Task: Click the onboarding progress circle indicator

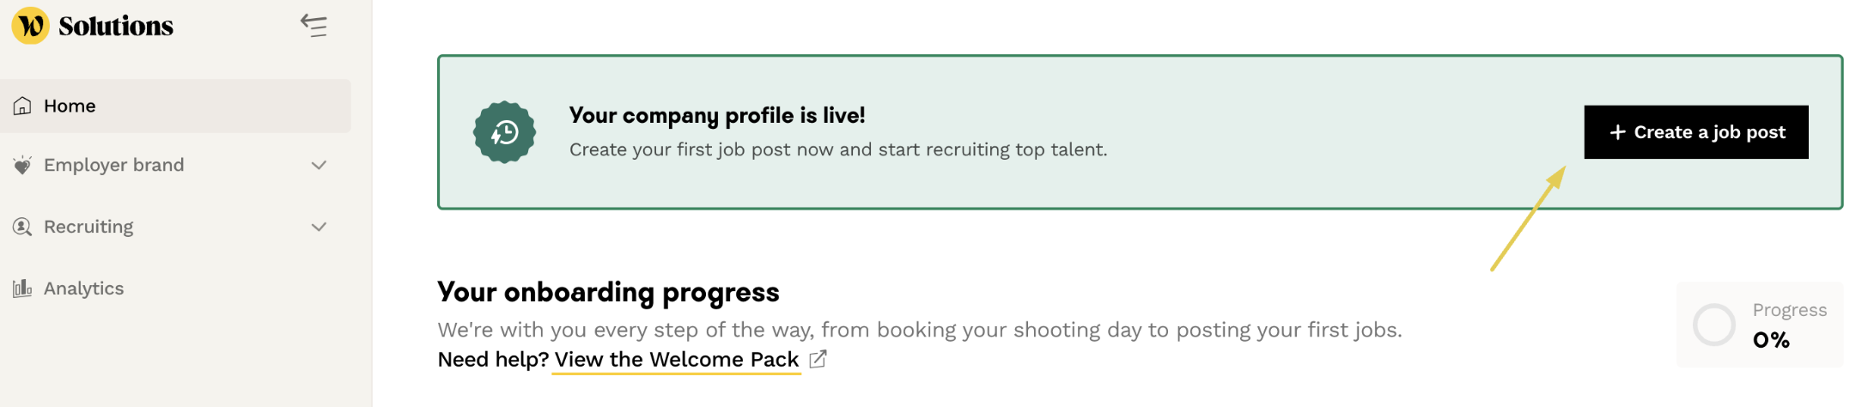Action: (x=1714, y=325)
